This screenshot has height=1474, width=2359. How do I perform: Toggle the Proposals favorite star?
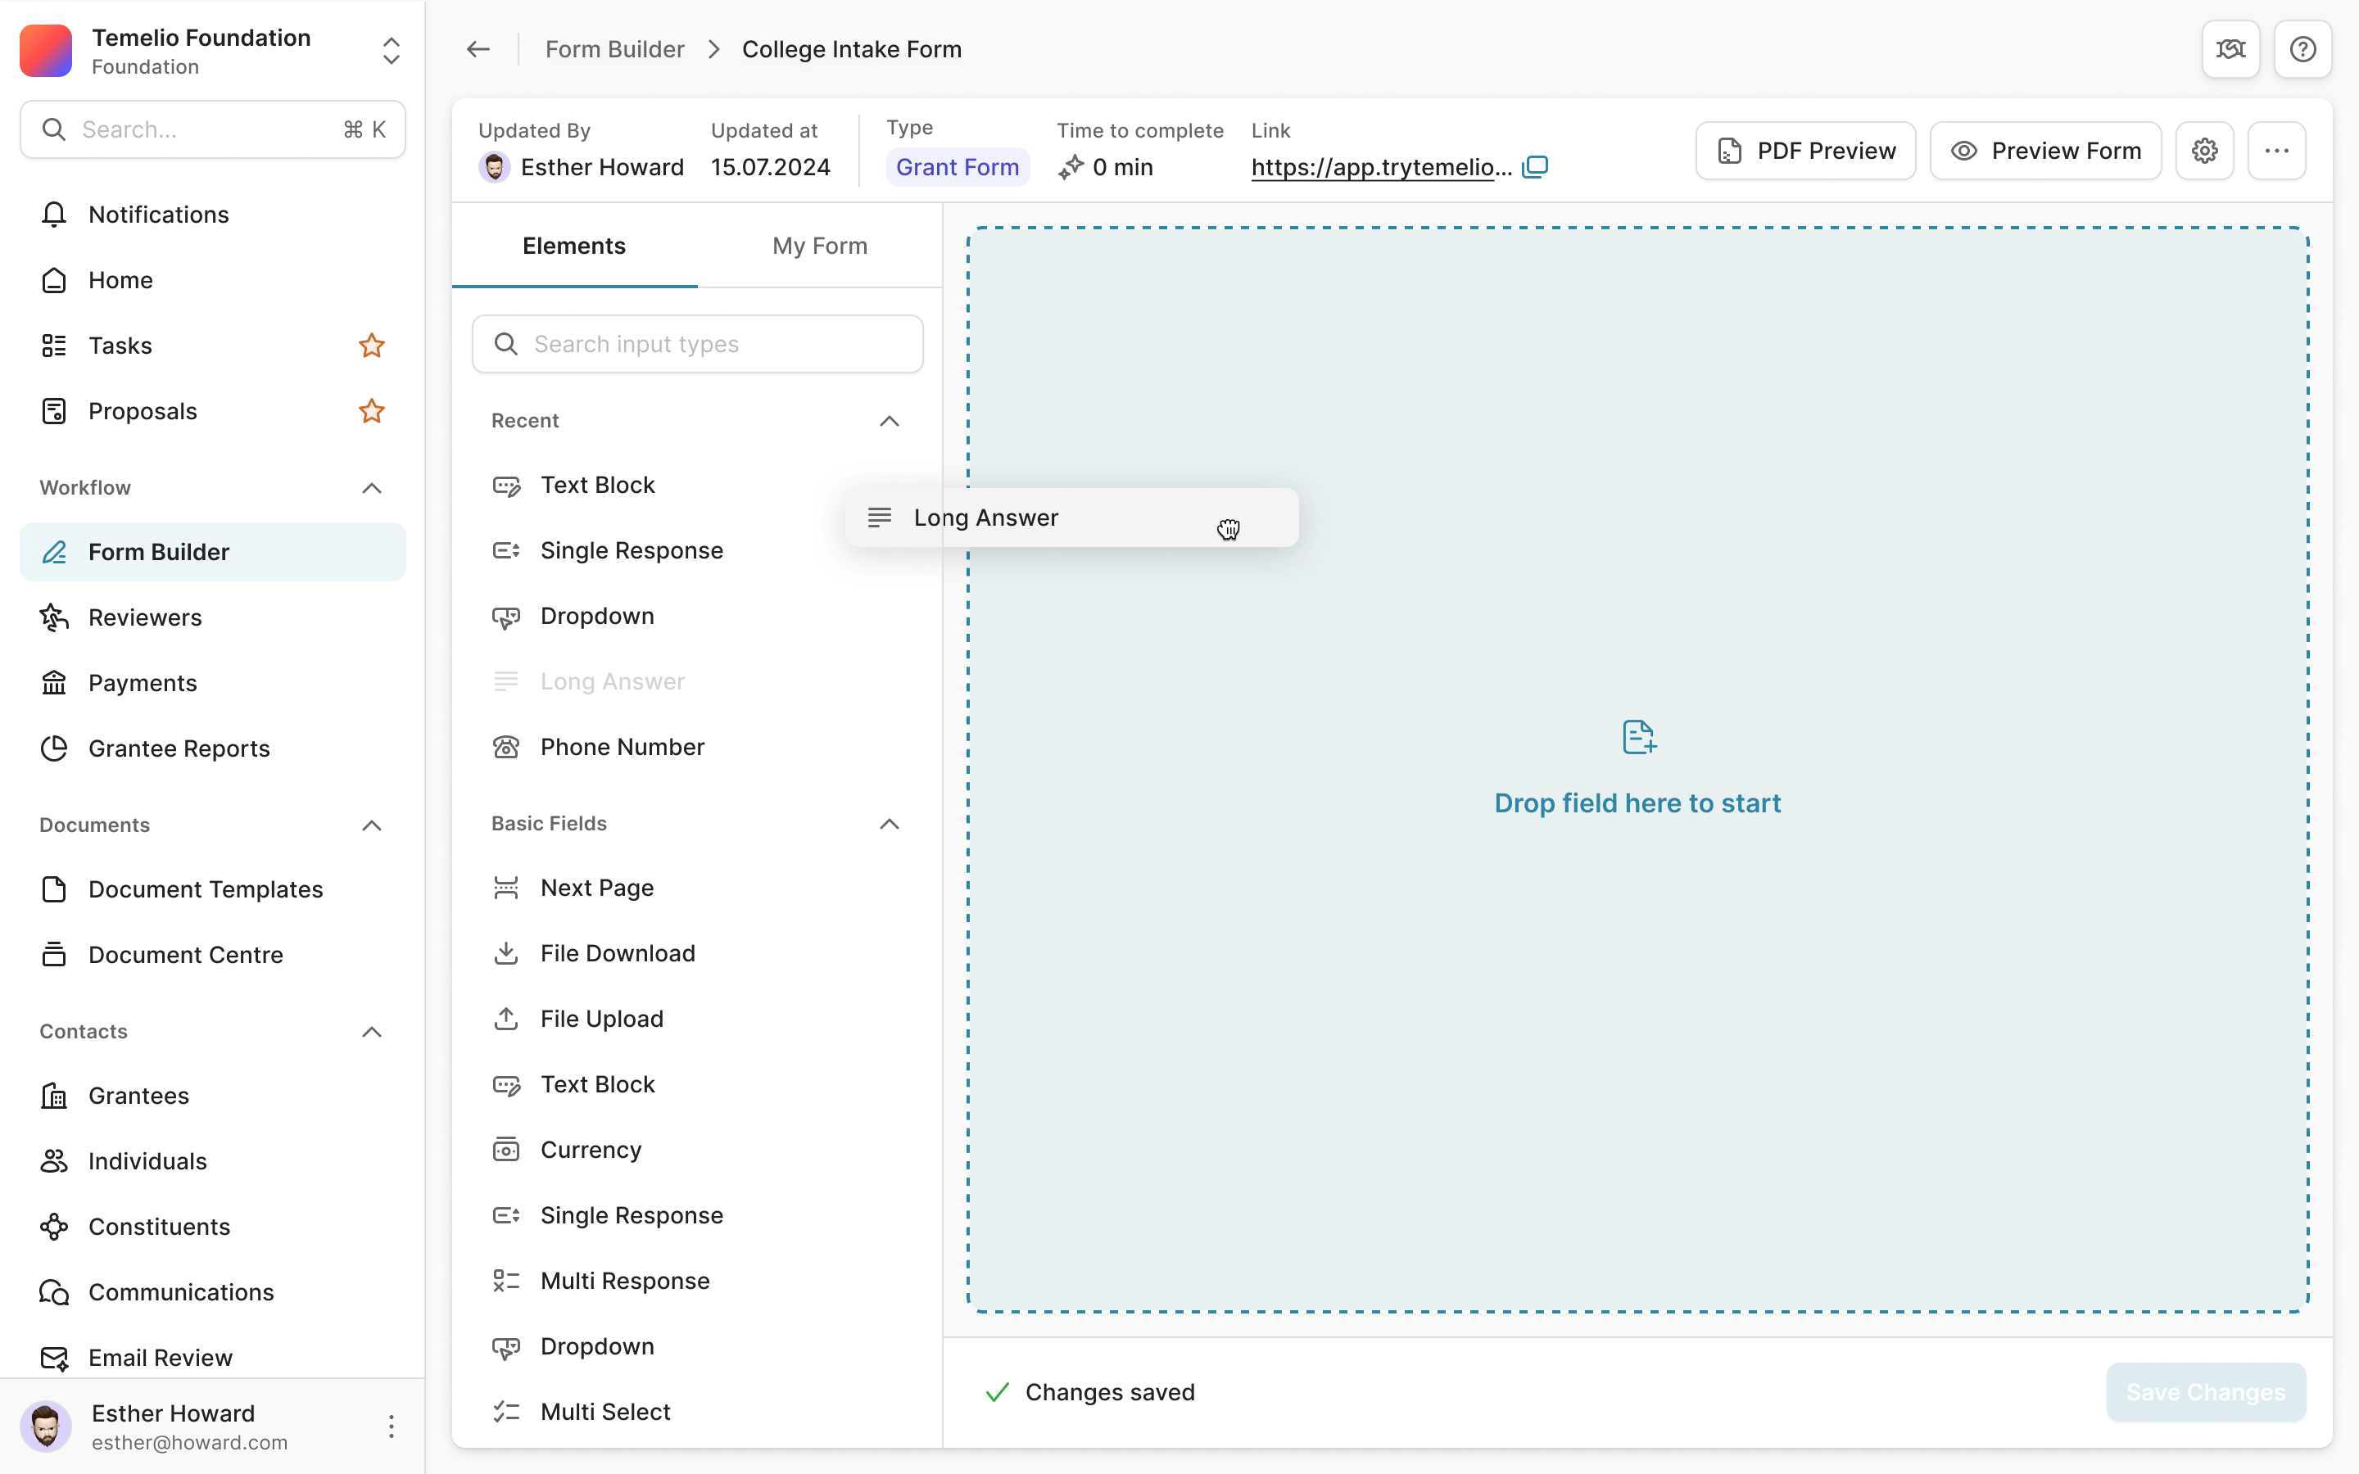[371, 411]
